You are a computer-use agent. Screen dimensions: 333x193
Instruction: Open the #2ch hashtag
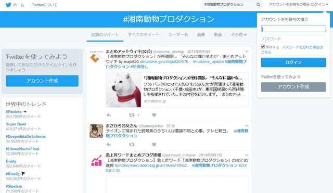[243, 165]
